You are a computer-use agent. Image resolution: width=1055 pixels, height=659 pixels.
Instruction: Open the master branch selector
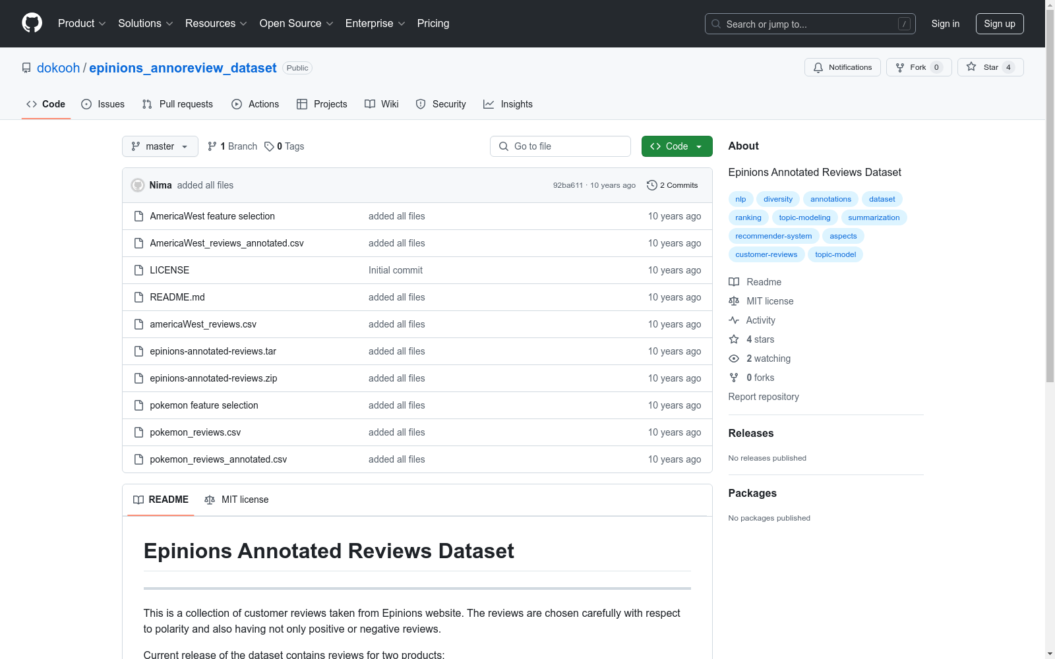[160, 146]
